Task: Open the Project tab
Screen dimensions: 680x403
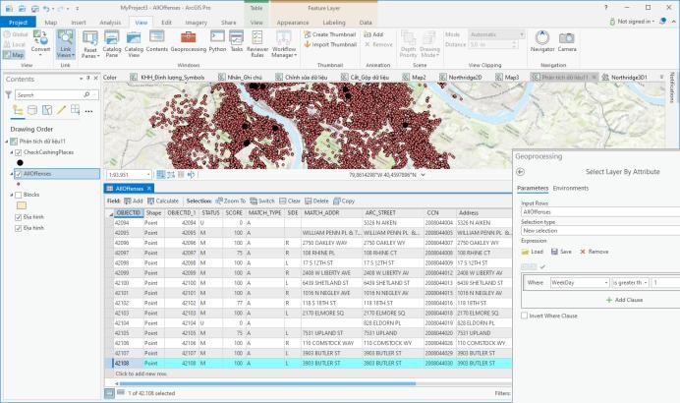Action: 19,23
